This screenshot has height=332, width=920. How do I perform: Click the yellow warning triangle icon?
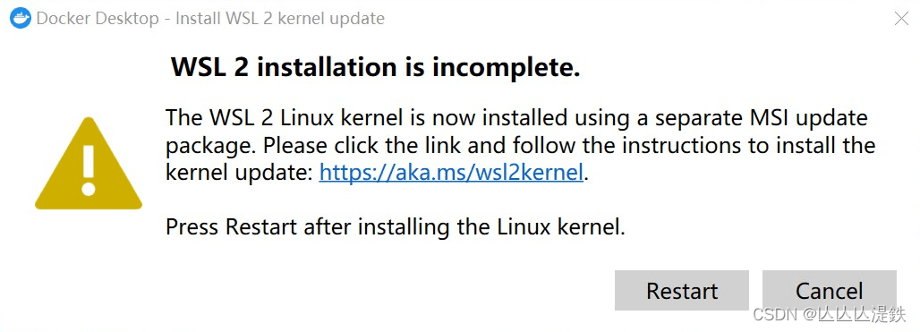89,163
